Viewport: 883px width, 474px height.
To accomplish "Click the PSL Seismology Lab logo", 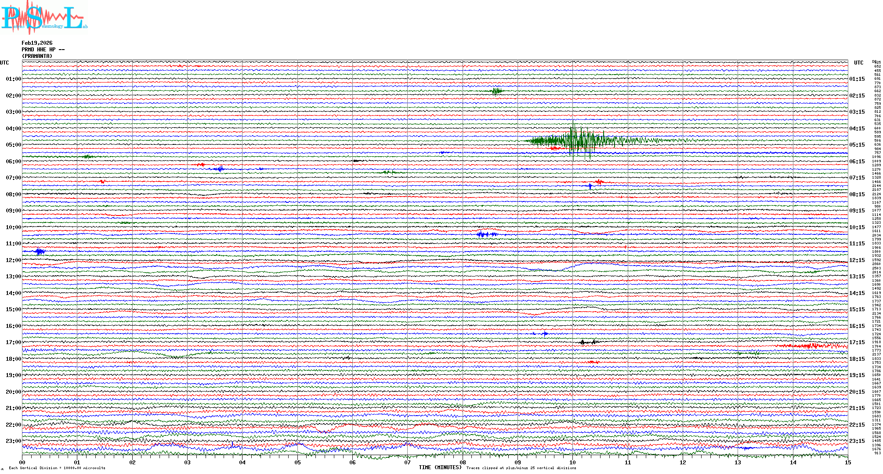I will click(x=44, y=17).
